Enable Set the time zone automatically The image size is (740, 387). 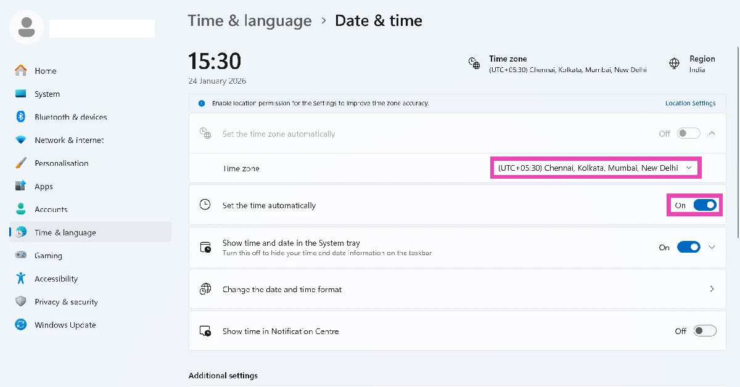[689, 133]
